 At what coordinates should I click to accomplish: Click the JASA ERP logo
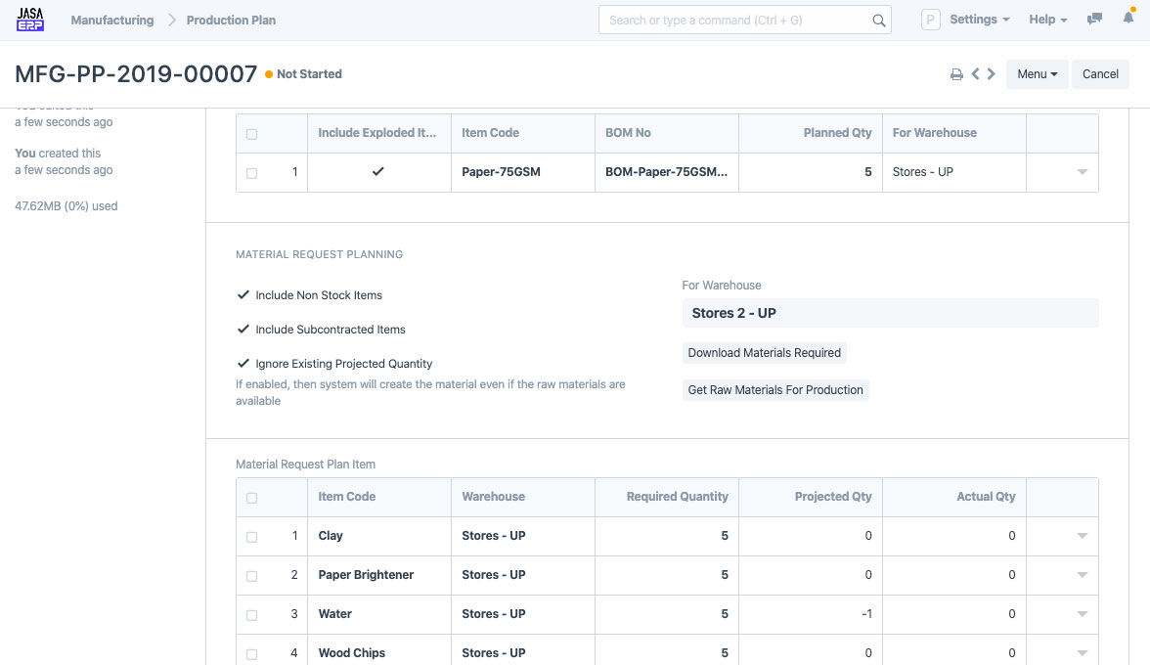click(x=30, y=20)
